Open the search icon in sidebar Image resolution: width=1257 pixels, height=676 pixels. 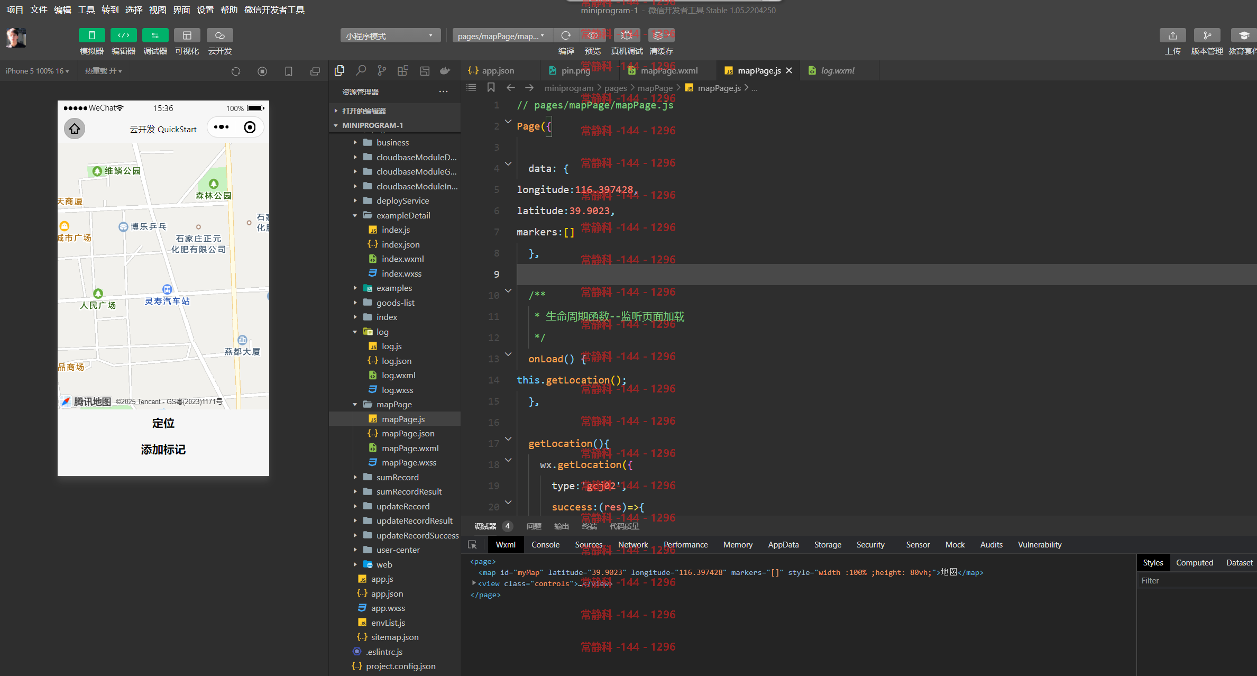[x=361, y=70]
